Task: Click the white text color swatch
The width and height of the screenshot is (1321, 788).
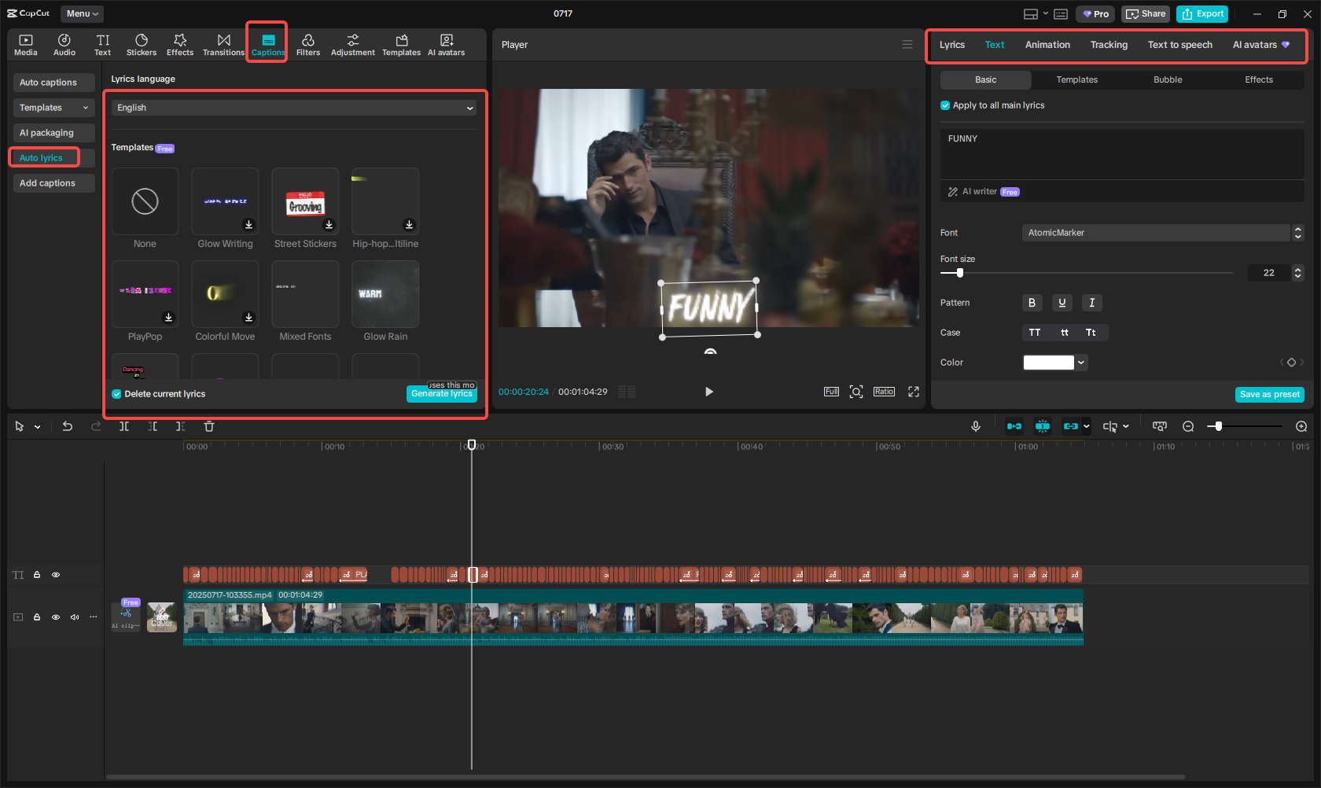Action: point(1048,363)
